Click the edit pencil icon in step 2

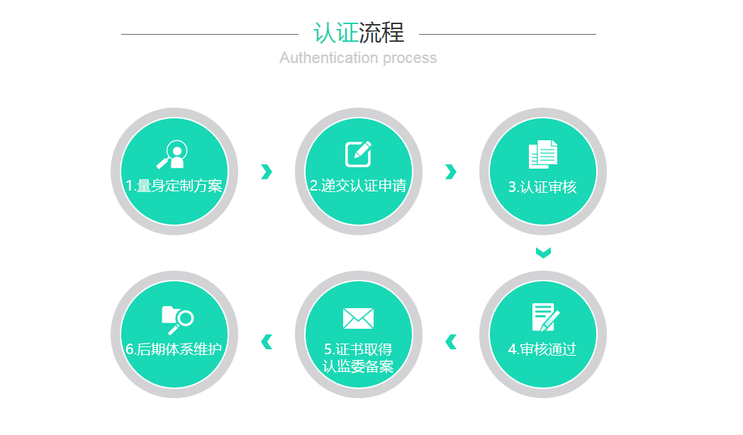coord(358,154)
